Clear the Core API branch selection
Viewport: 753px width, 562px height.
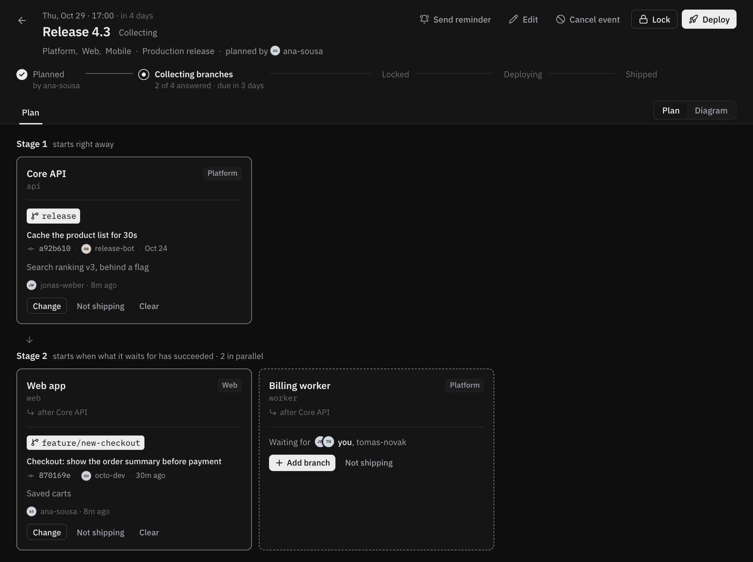149,306
